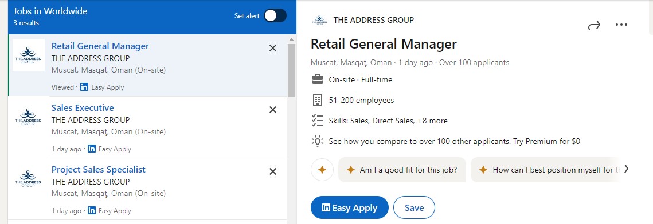Image resolution: width=653 pixels, height=224 pixels.
Task: Click the 'On-site · Full-time' text
Action: tap(360, 79)
